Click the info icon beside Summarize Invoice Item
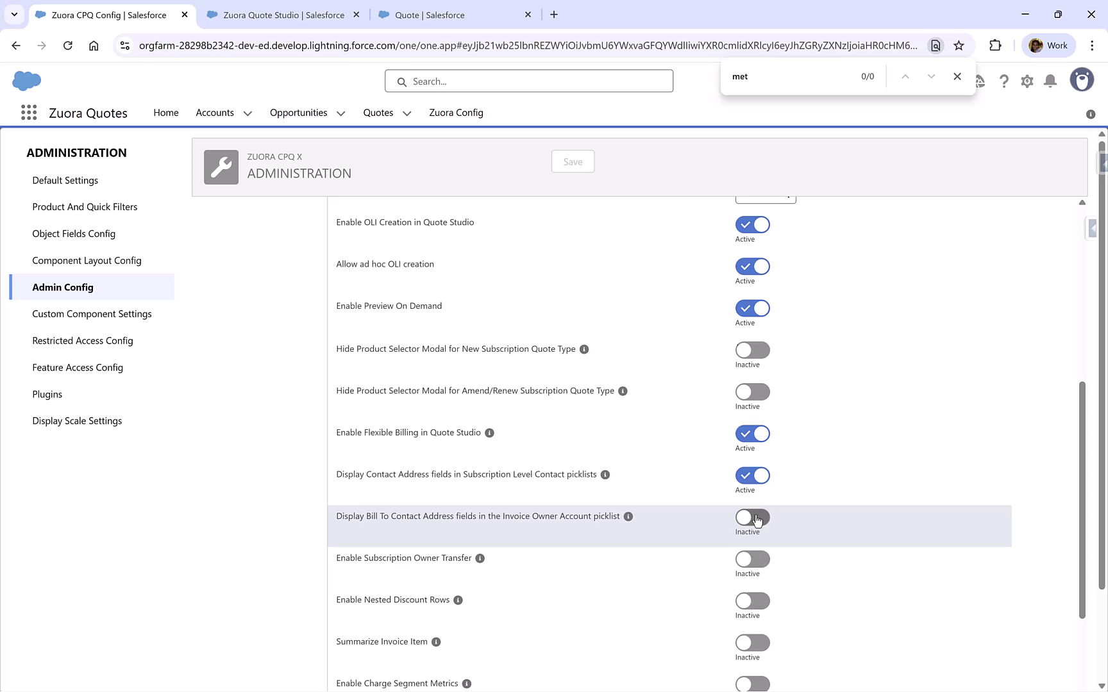1108x692 pixels. point(436,641)
